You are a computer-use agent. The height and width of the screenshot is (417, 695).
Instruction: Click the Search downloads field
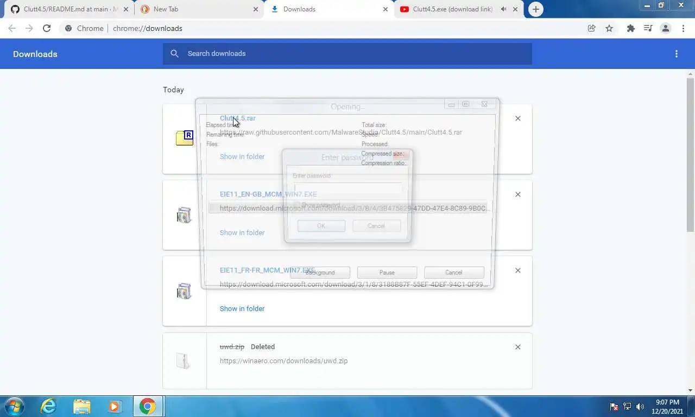click(x=347, y=53)
